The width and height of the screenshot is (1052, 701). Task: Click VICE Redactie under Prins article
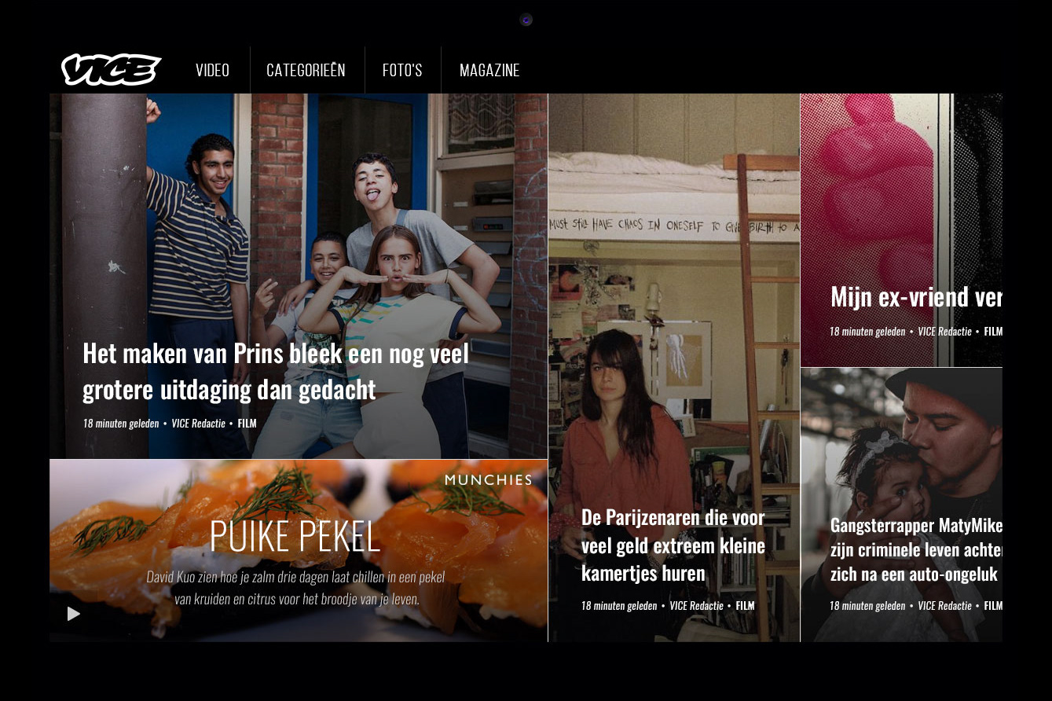[199, 424]
